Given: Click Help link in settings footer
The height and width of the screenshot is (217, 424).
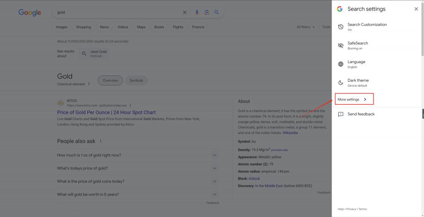Looking at the screenshot, I should click(x=340, y=209).
